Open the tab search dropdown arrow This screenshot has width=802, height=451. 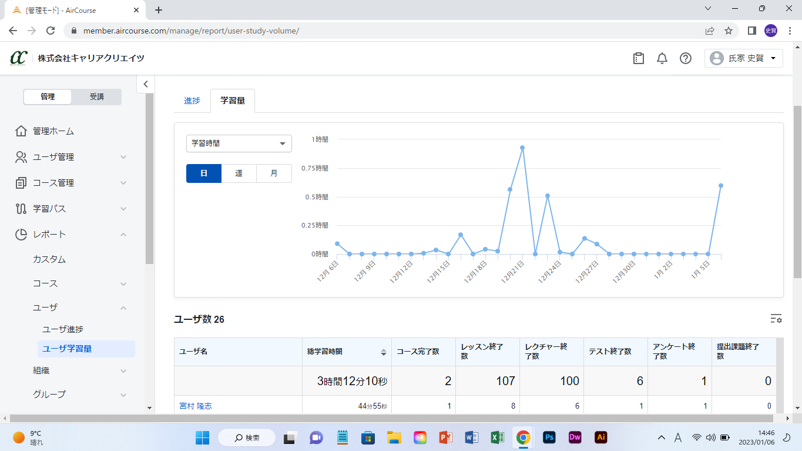pyautogui.click(x=708, y=9)
